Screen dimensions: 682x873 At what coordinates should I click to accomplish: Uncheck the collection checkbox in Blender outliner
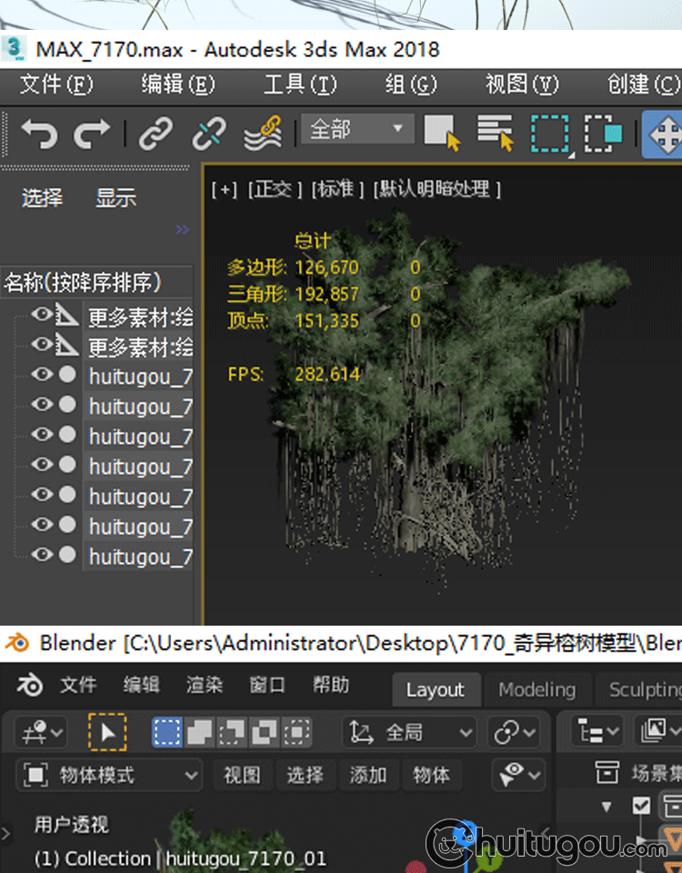[x=641, y=806]
